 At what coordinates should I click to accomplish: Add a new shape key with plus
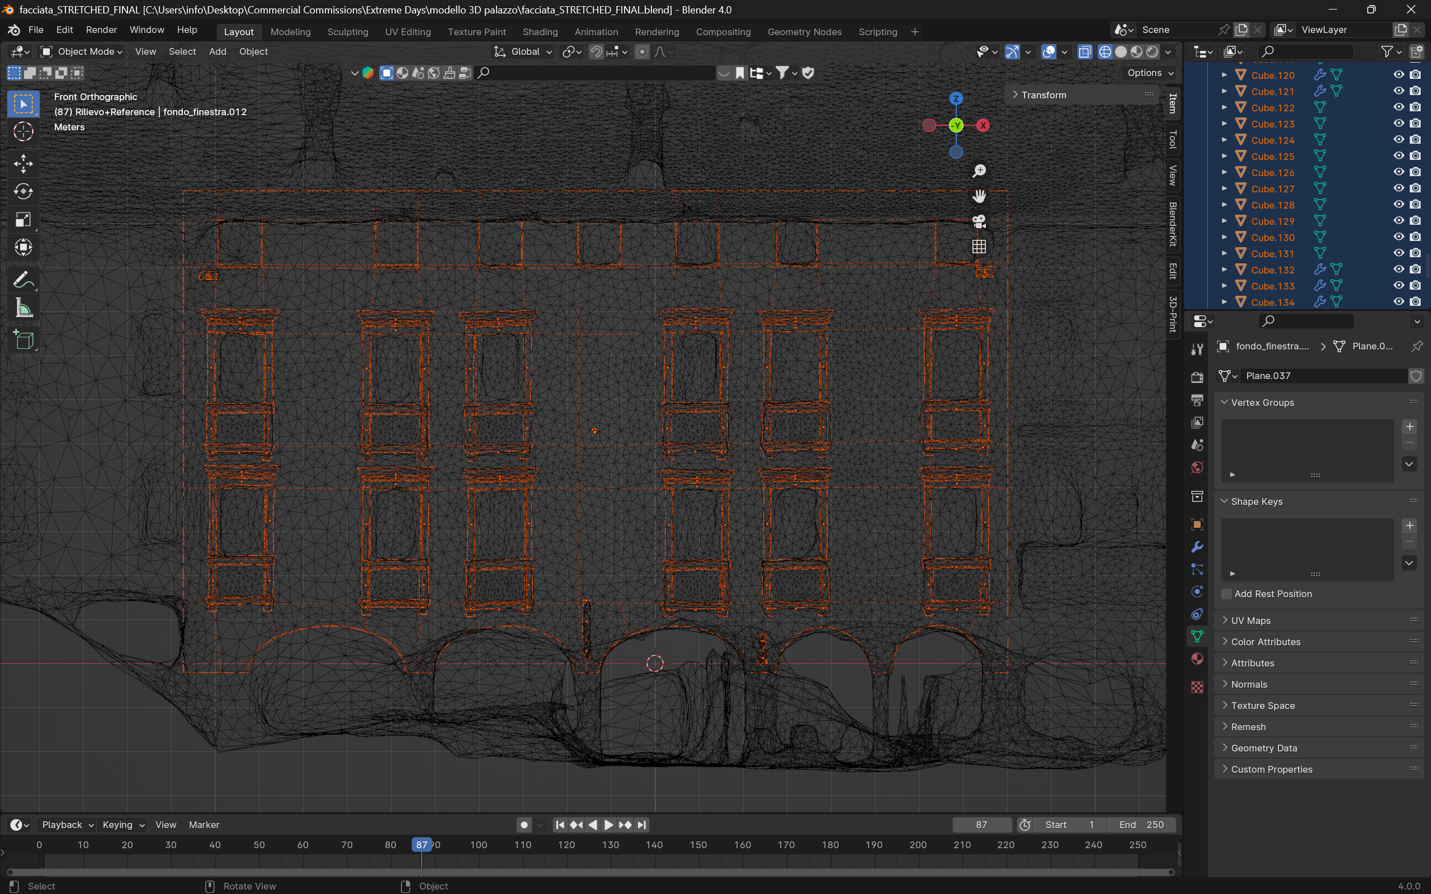point(1410,526)
